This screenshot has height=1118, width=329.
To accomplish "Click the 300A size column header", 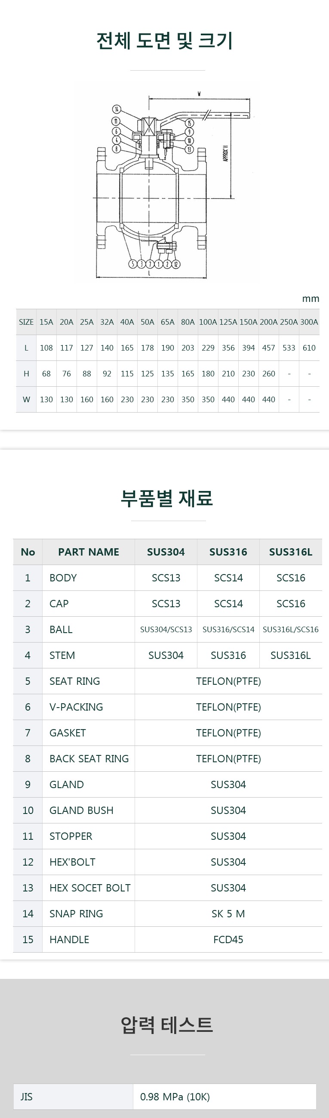I will tap(309, 322).
